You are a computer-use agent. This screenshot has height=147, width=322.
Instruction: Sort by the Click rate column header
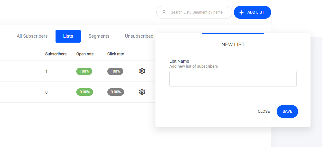pos(115,54)
